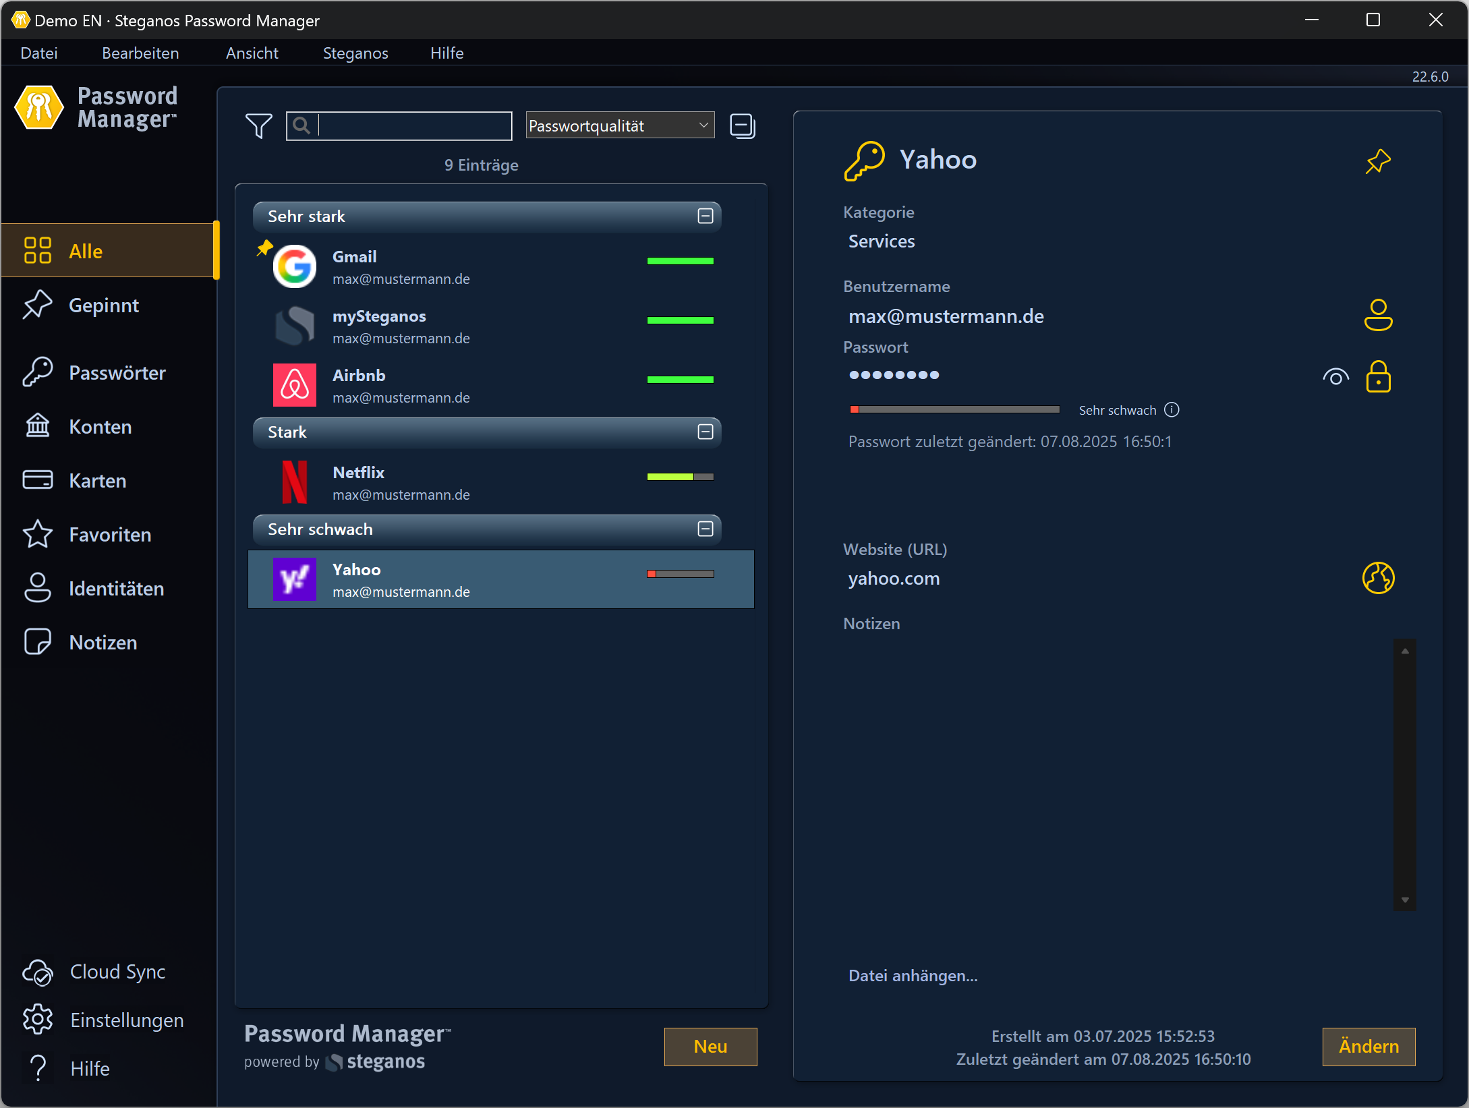Screen dimensions: 1469x1108
Task: Click the Ändern button
Action: pyautogui.click(x=1368, y=1046)
